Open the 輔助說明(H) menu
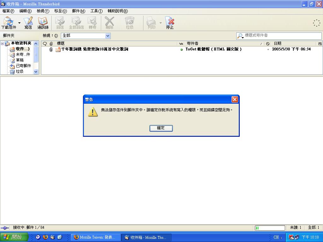 point(118,11)
